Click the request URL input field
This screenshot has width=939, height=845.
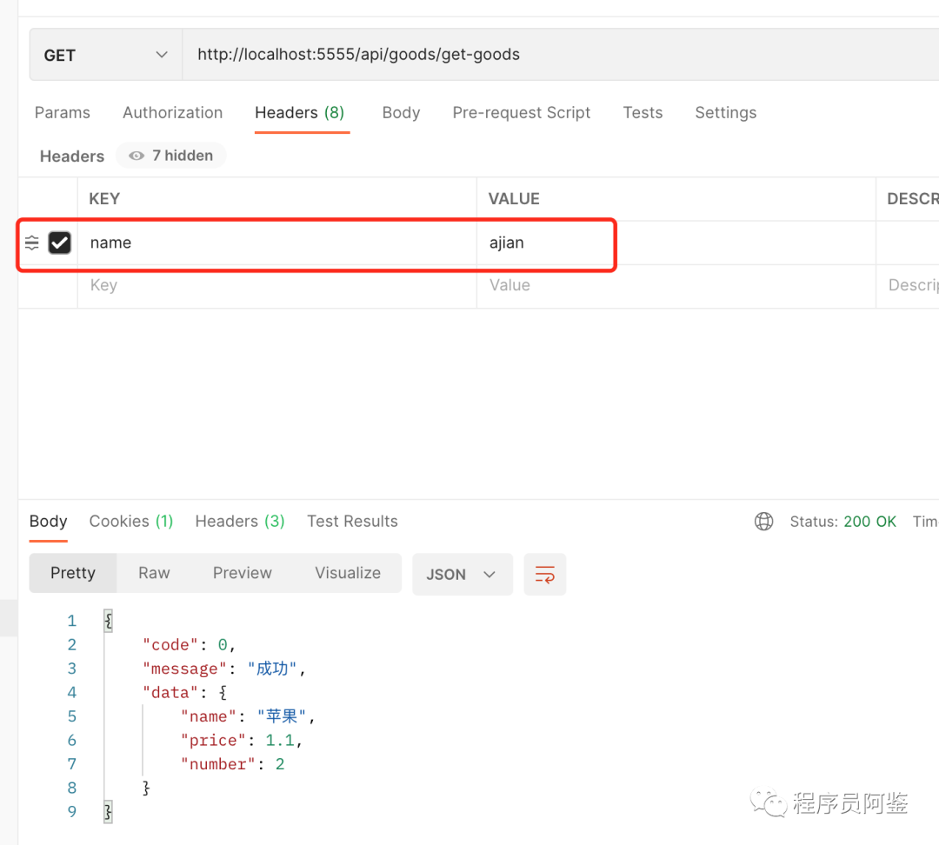point(561,55)
